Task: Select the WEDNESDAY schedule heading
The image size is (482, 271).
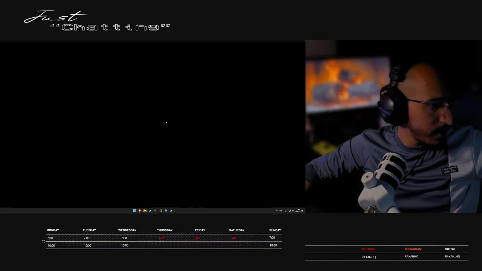Action: (x=127, y=230)
